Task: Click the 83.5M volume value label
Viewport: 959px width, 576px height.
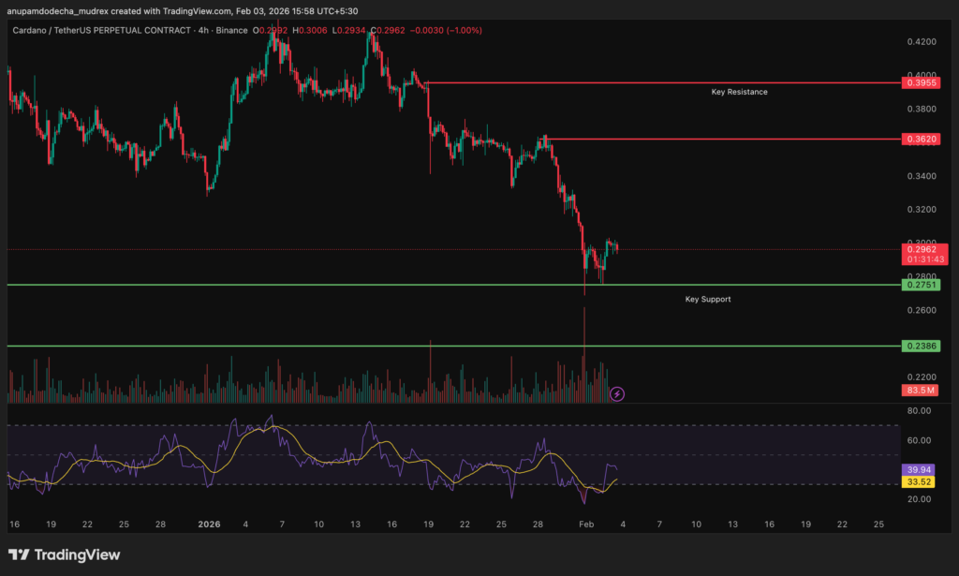Action: [x=922, y=391]
